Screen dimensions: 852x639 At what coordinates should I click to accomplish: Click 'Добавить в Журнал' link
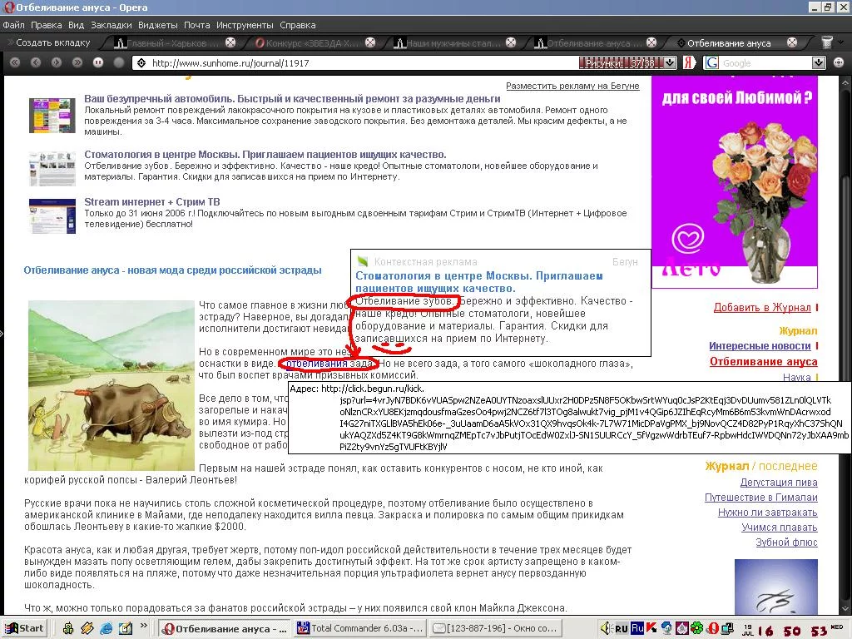point(762,308)
